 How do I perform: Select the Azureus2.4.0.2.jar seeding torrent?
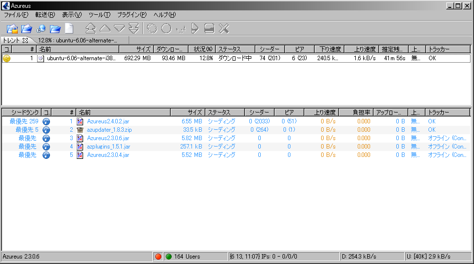(108, 121)
